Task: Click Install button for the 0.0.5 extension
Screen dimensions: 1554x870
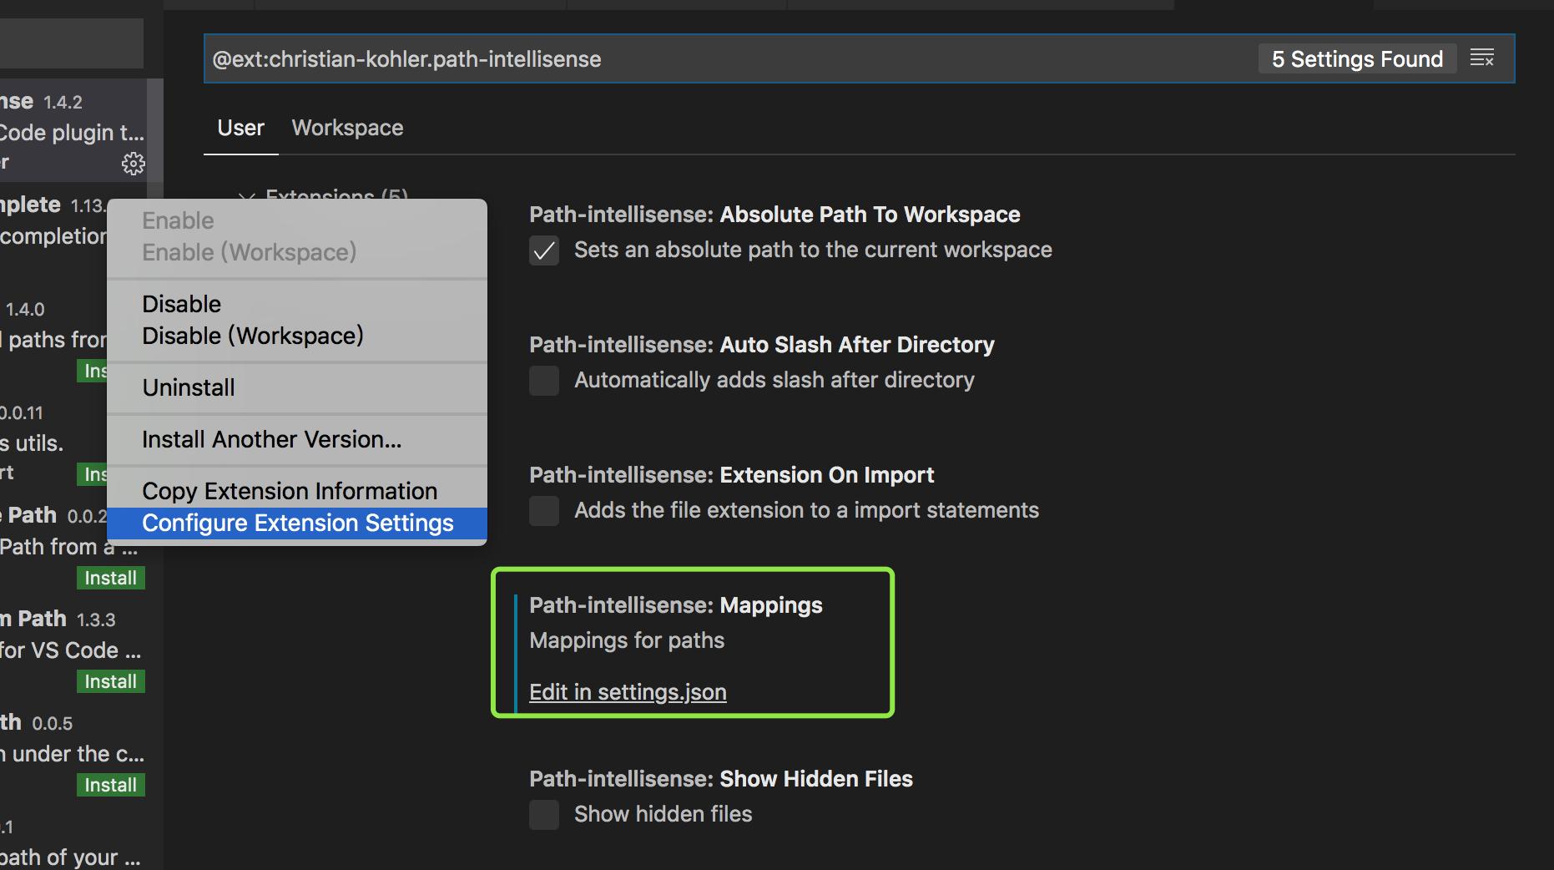Action: pos(111,785)
